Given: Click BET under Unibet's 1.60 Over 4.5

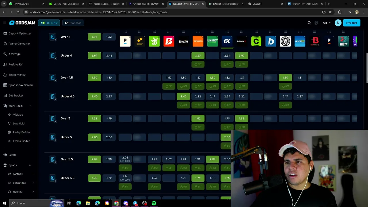Looking at the screenshot, I should (x=212, y=86).
